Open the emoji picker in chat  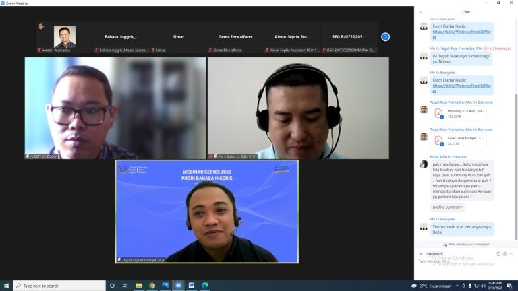(x=505, y=254)
